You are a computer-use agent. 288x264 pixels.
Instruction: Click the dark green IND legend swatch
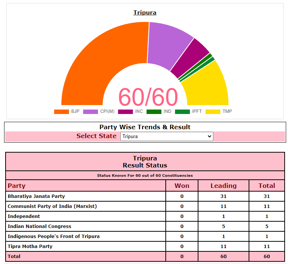point(154,111)
